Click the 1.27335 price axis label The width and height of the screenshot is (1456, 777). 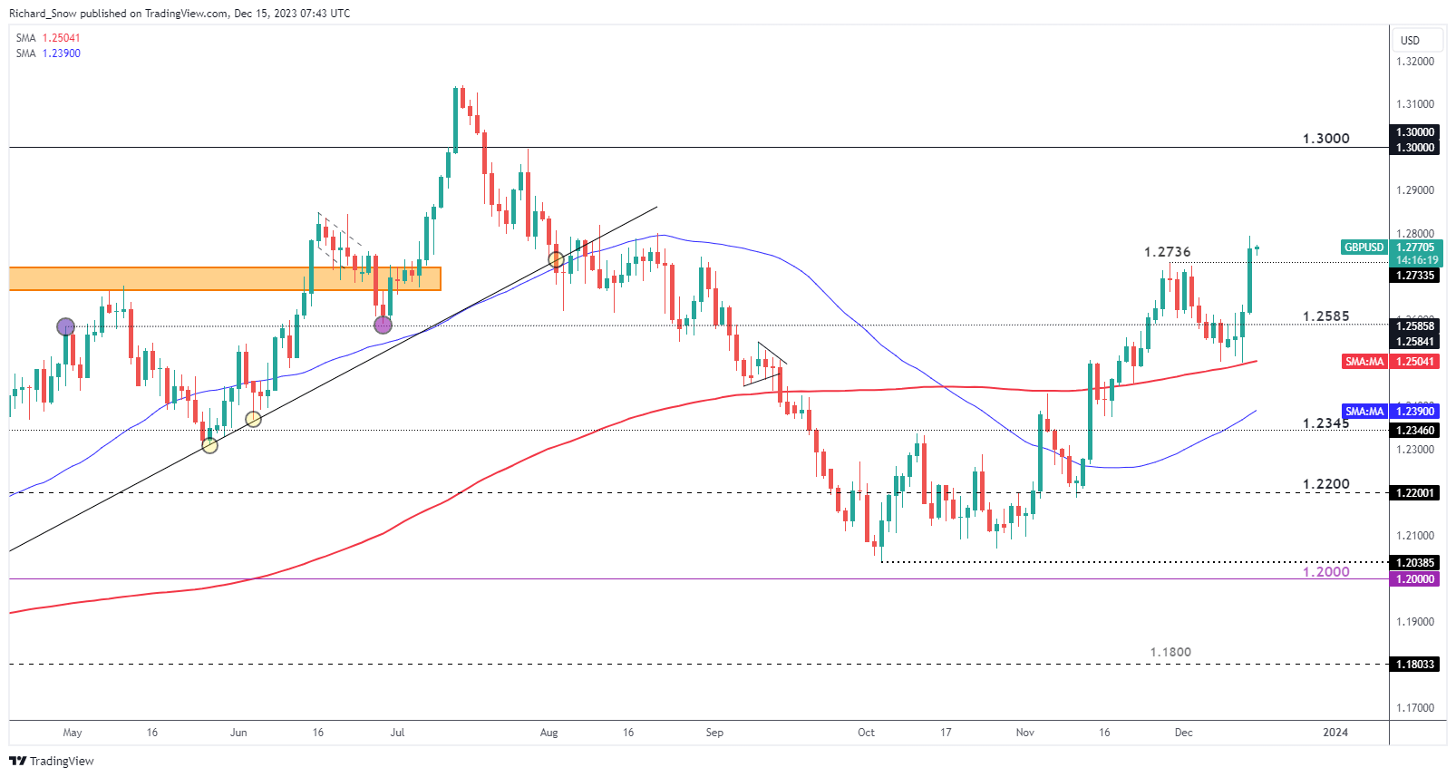tap(1414, 276)
